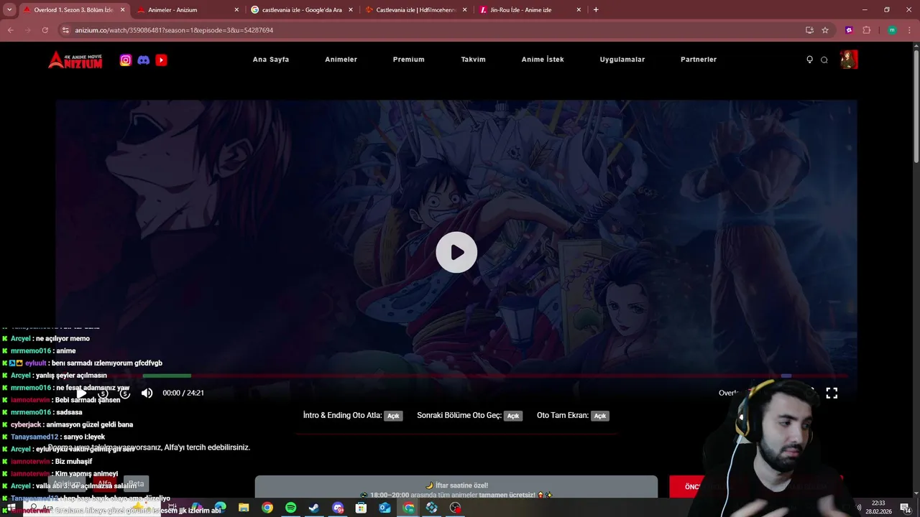Open Anizium Discord server icon
Viewport: 920px width, 517px height.
pyautogui.click(x=144, y=60)
